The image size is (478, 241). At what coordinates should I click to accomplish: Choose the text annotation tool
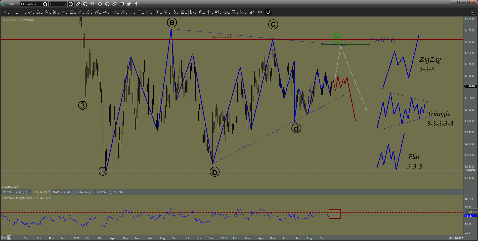pyautogui.click(x=158, y=12)
